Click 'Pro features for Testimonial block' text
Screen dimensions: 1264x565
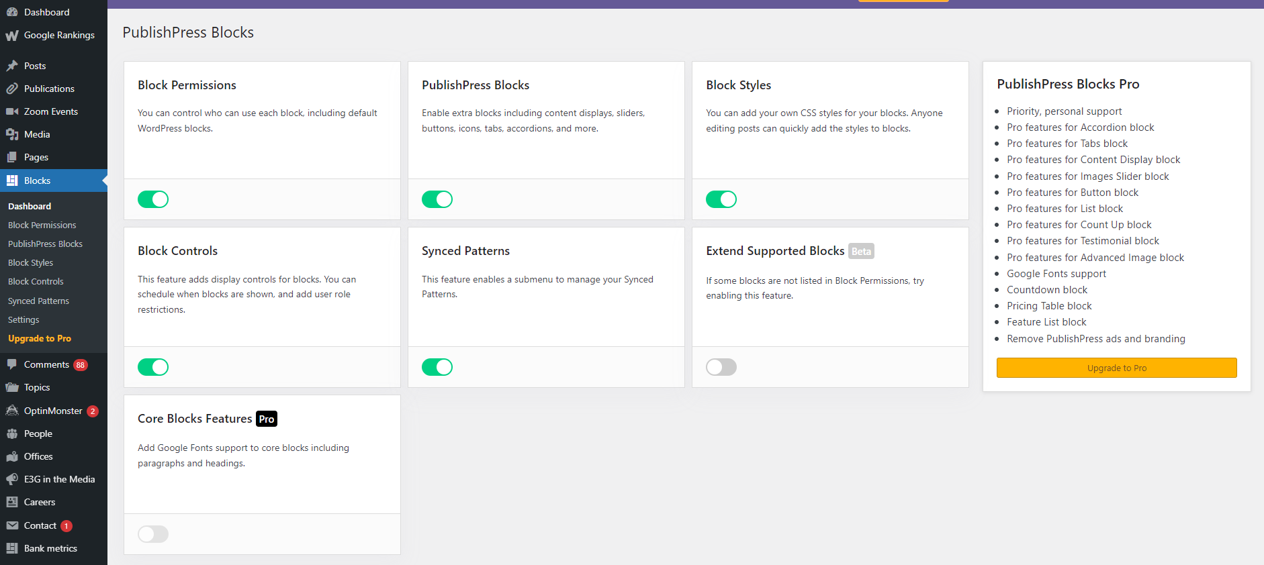click(x=1083, y=241)
